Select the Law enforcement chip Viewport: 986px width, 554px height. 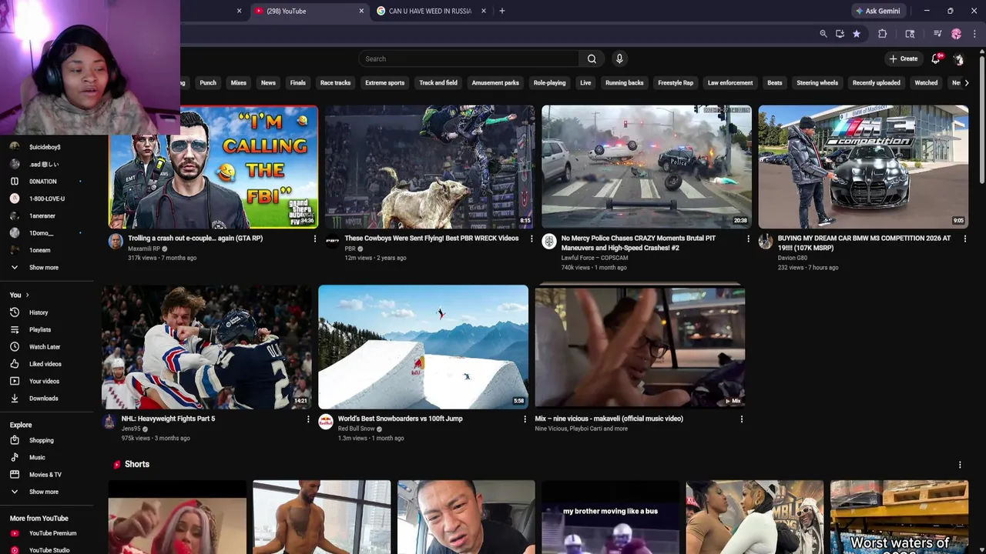tap(730, 82)
